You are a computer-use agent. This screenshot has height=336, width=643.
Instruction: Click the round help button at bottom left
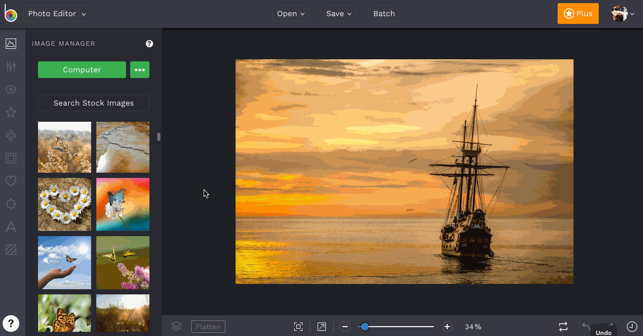click(x=11, y=324)
